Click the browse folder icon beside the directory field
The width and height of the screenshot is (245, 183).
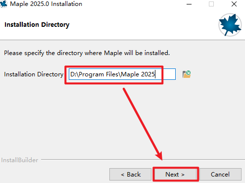click(x=187, y=74)
